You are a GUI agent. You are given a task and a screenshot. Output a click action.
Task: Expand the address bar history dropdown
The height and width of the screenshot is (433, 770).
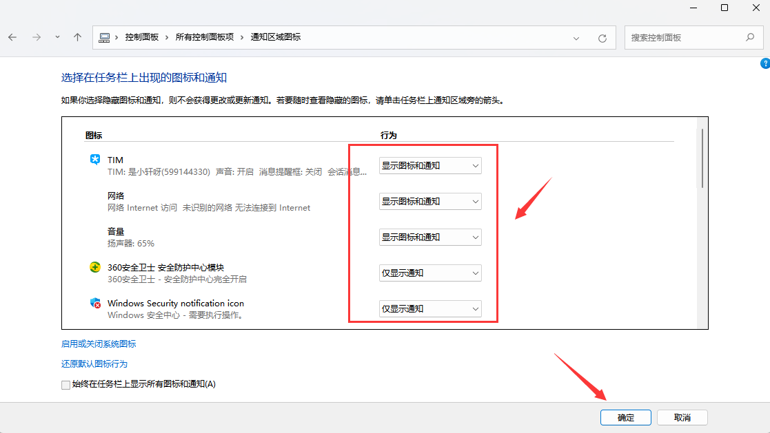click(576, 38)
